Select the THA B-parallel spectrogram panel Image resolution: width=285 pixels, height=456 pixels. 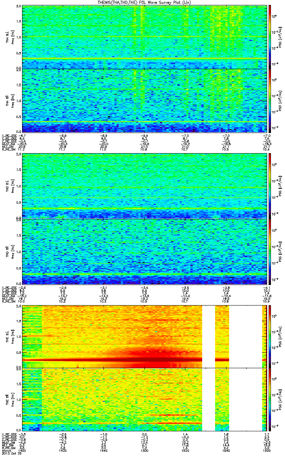coord(144,100)
